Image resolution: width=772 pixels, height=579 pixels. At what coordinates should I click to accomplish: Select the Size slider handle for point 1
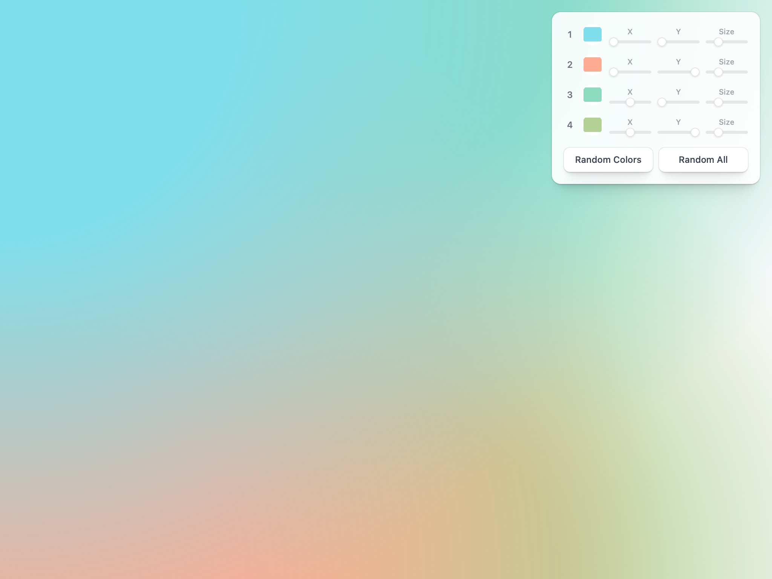(x=718, y=42)
